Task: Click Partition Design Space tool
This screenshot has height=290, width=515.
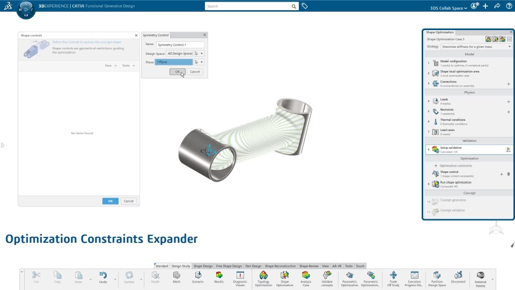Action: [437, 279]
